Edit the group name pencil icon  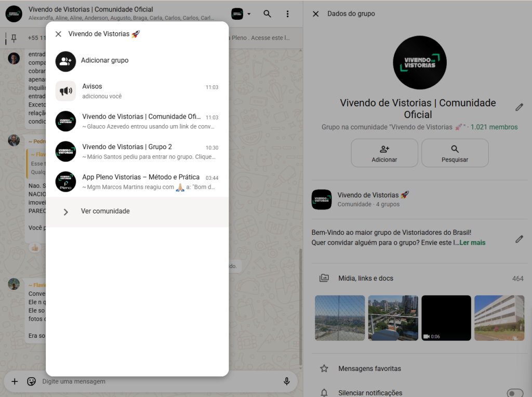coord(519,108)
